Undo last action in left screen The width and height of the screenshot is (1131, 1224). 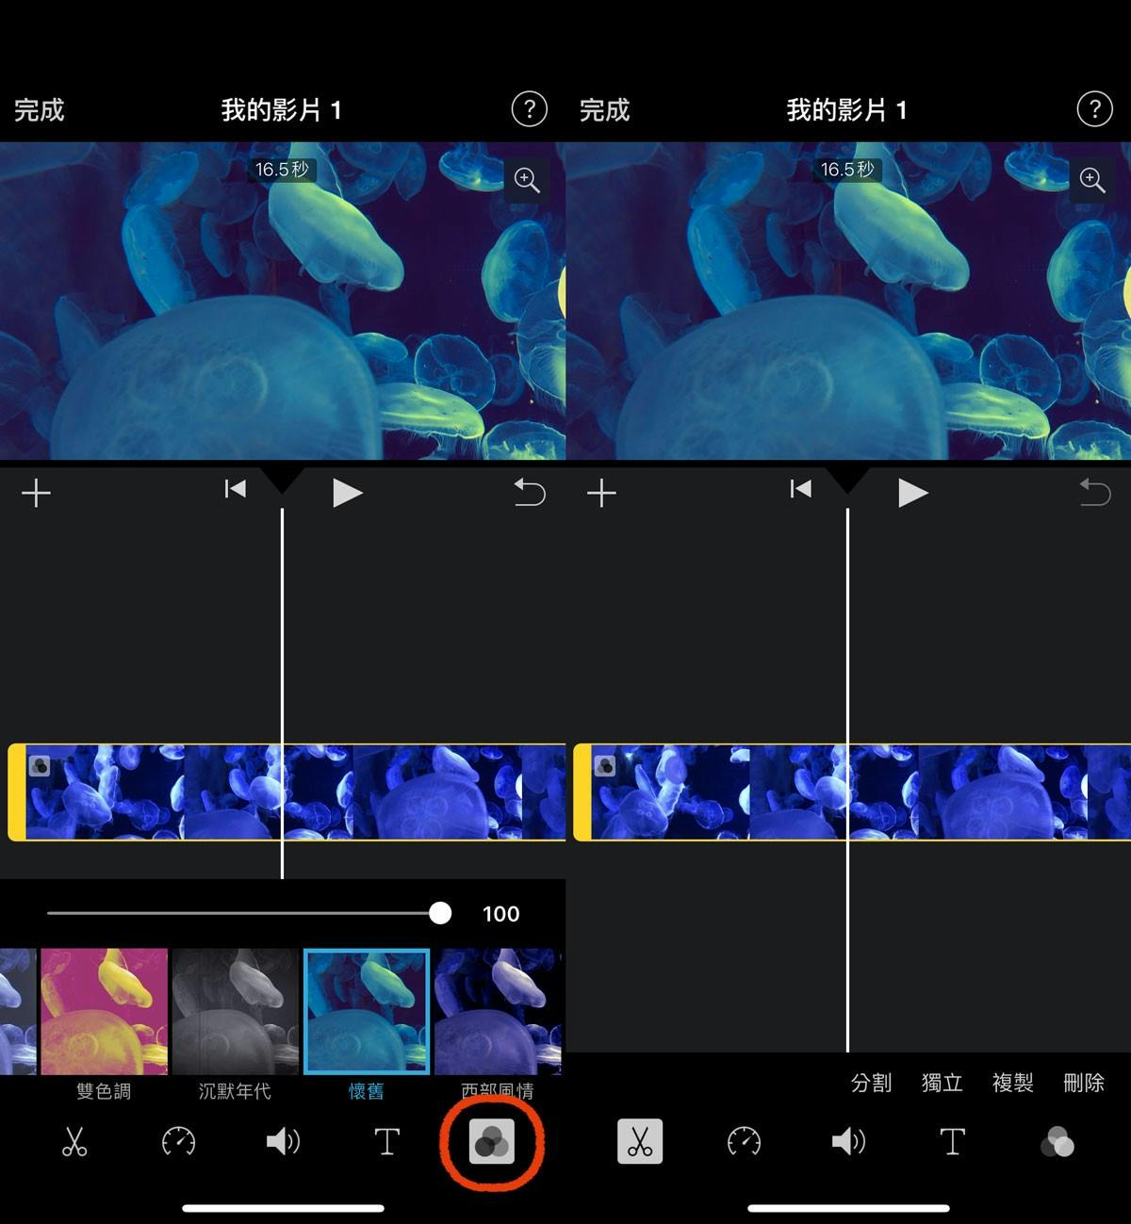[530, 492]
